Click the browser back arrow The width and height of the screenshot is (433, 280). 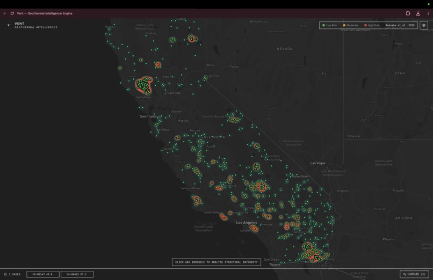pyautogui.click(x=5, y=13)
